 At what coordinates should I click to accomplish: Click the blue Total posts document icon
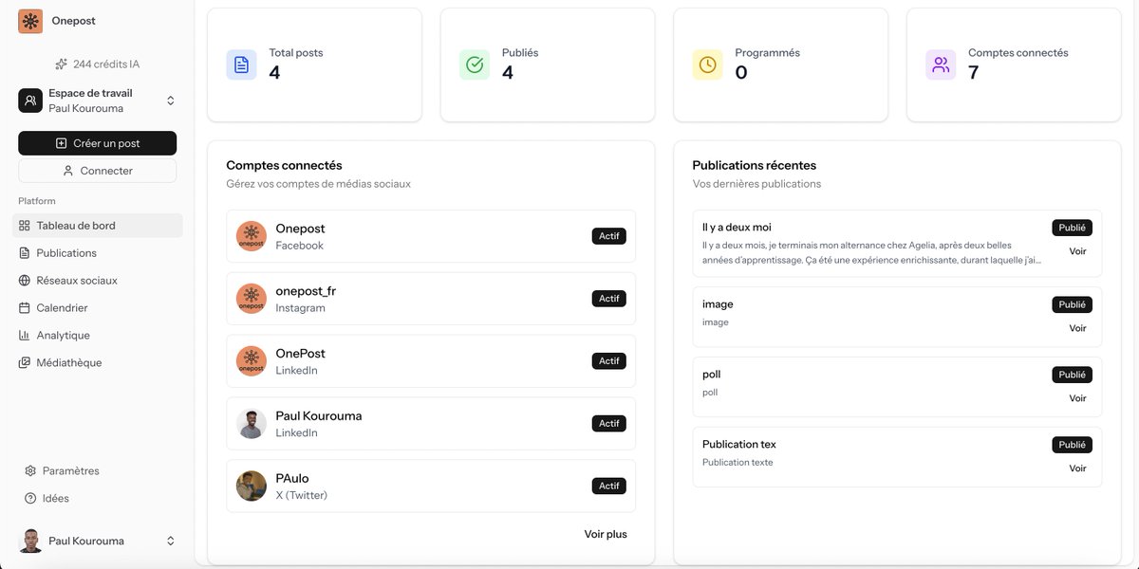[x=241, y=64]
